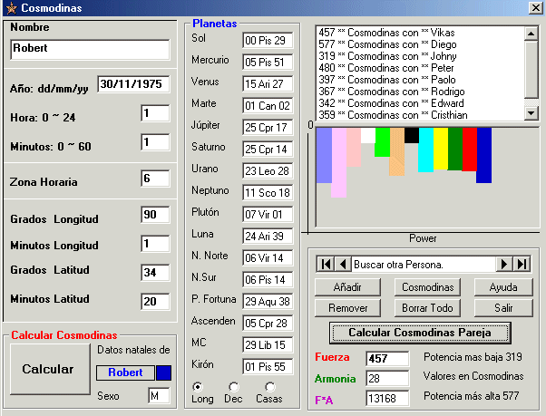Click the Calcular button
The width and height of the screenshot is (546, 416).
(x=48, y=369)
